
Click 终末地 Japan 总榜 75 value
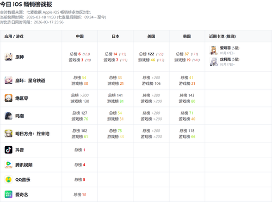(115, 131)
